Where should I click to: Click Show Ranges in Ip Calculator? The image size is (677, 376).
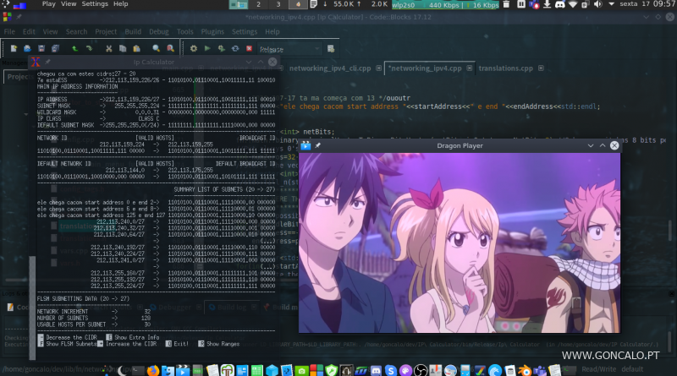pyautogui.click(x=219, y=344)
